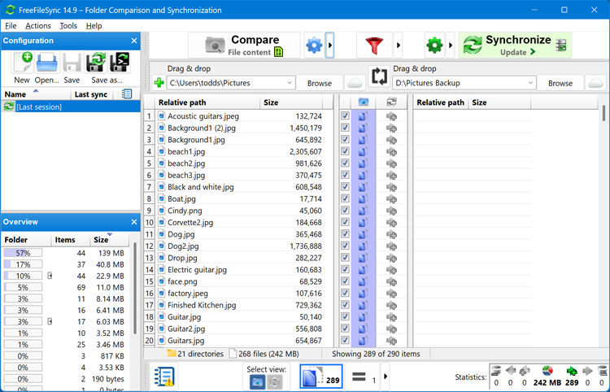Select the 57% folder bar in Overview
Screen dimensions: 610x392
click(x=23, y=253)
